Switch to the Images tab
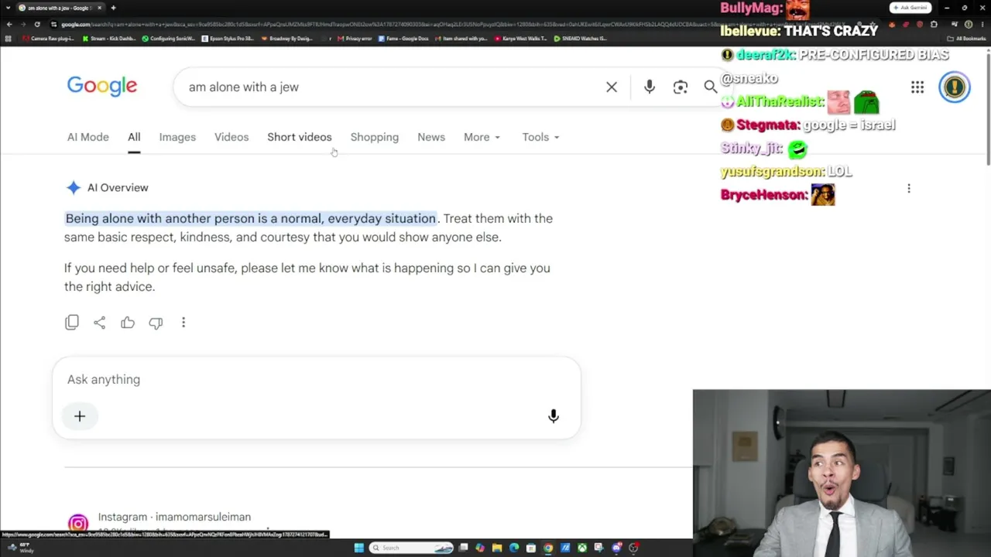Viewport: 991px width, 557px height. [177, 137]
